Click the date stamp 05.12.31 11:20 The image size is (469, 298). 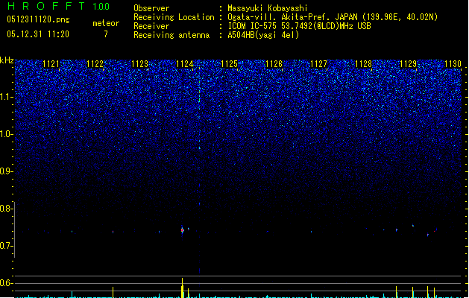click(38, 34)
